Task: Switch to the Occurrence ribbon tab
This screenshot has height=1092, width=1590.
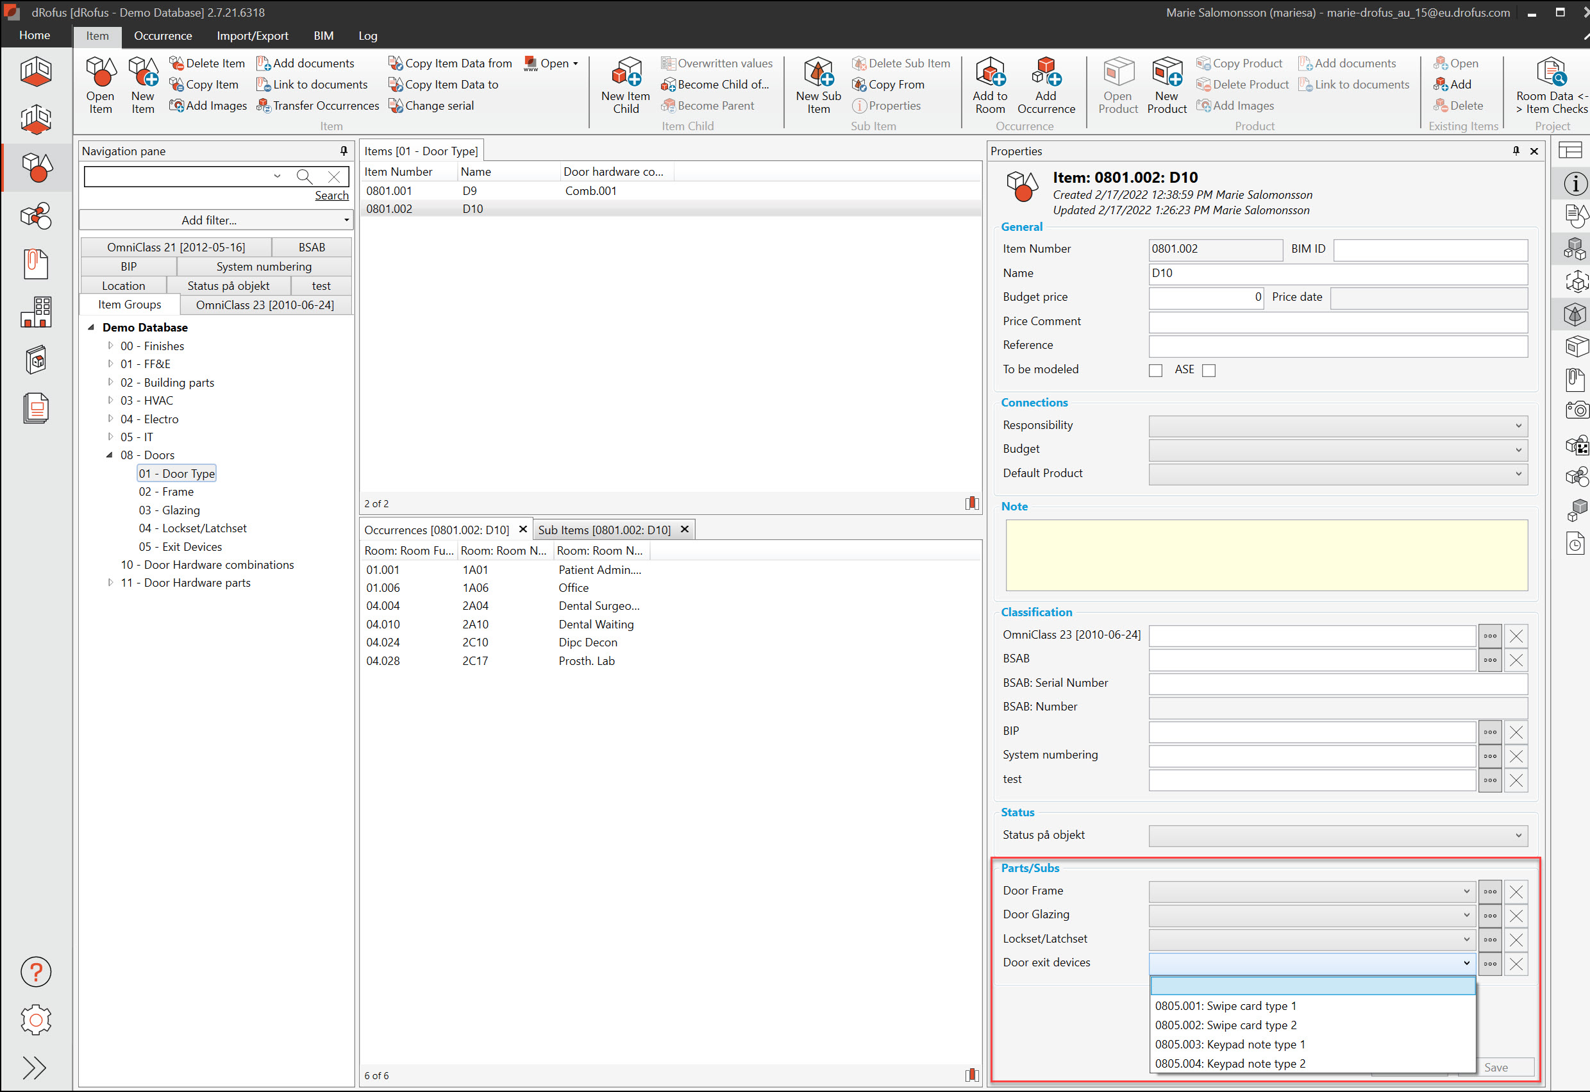Action: click(163, 35)
